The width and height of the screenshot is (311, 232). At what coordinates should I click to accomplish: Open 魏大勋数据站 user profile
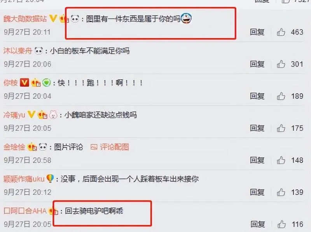(25, 19)
